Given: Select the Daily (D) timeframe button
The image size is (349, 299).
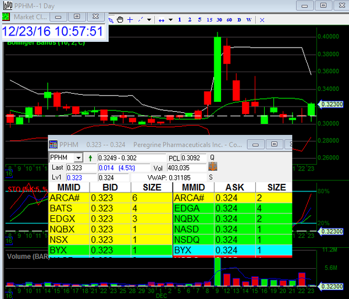Looking at the screenshot, I should click(x=239, y=19).
